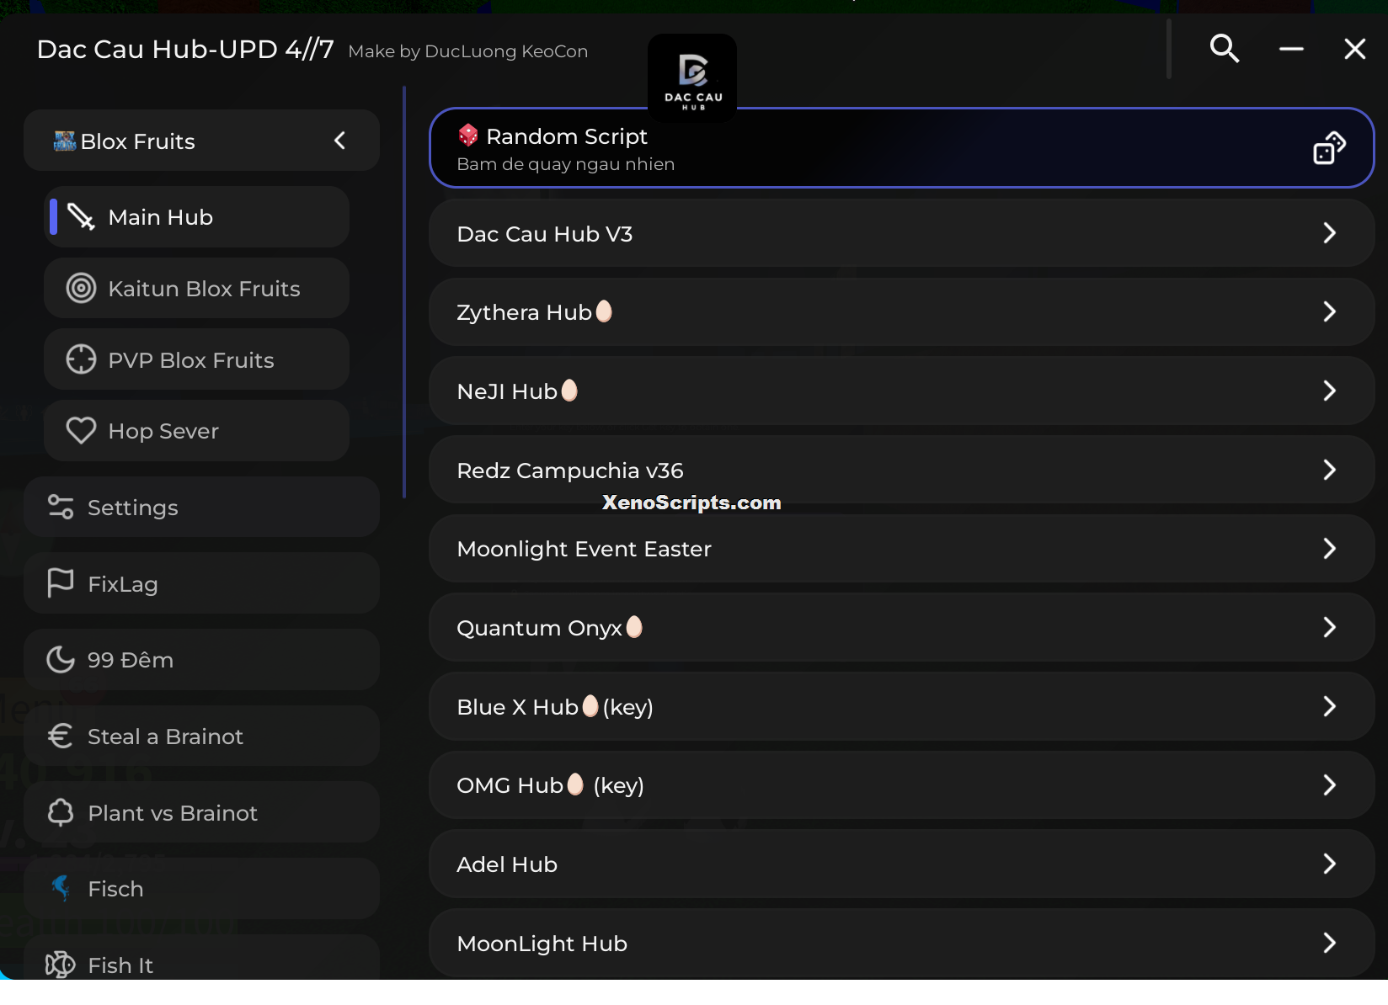Click the euro icon beside Steal a Brainot

[x=61, y=736]
